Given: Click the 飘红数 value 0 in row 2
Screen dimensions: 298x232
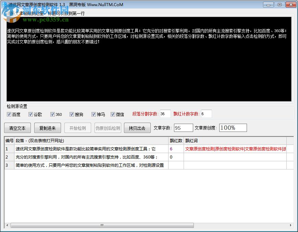Looking at the screenshot, I should tap(176, 157).
